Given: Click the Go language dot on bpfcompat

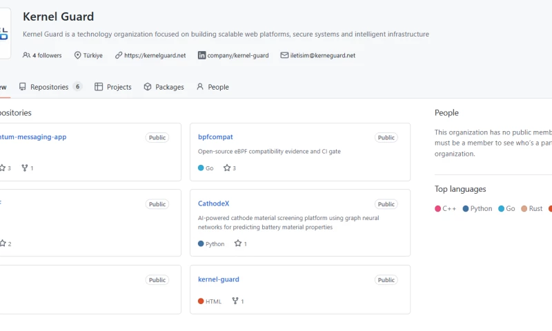Looking at the screenshot, I should 201,168.
